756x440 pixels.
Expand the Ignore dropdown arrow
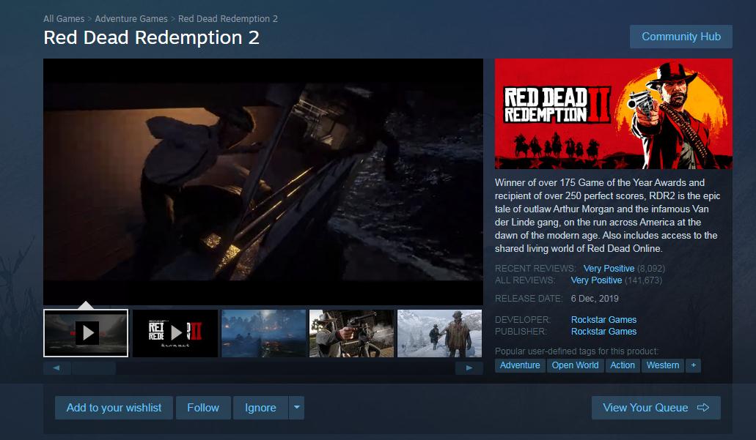[x=296, y=408]
